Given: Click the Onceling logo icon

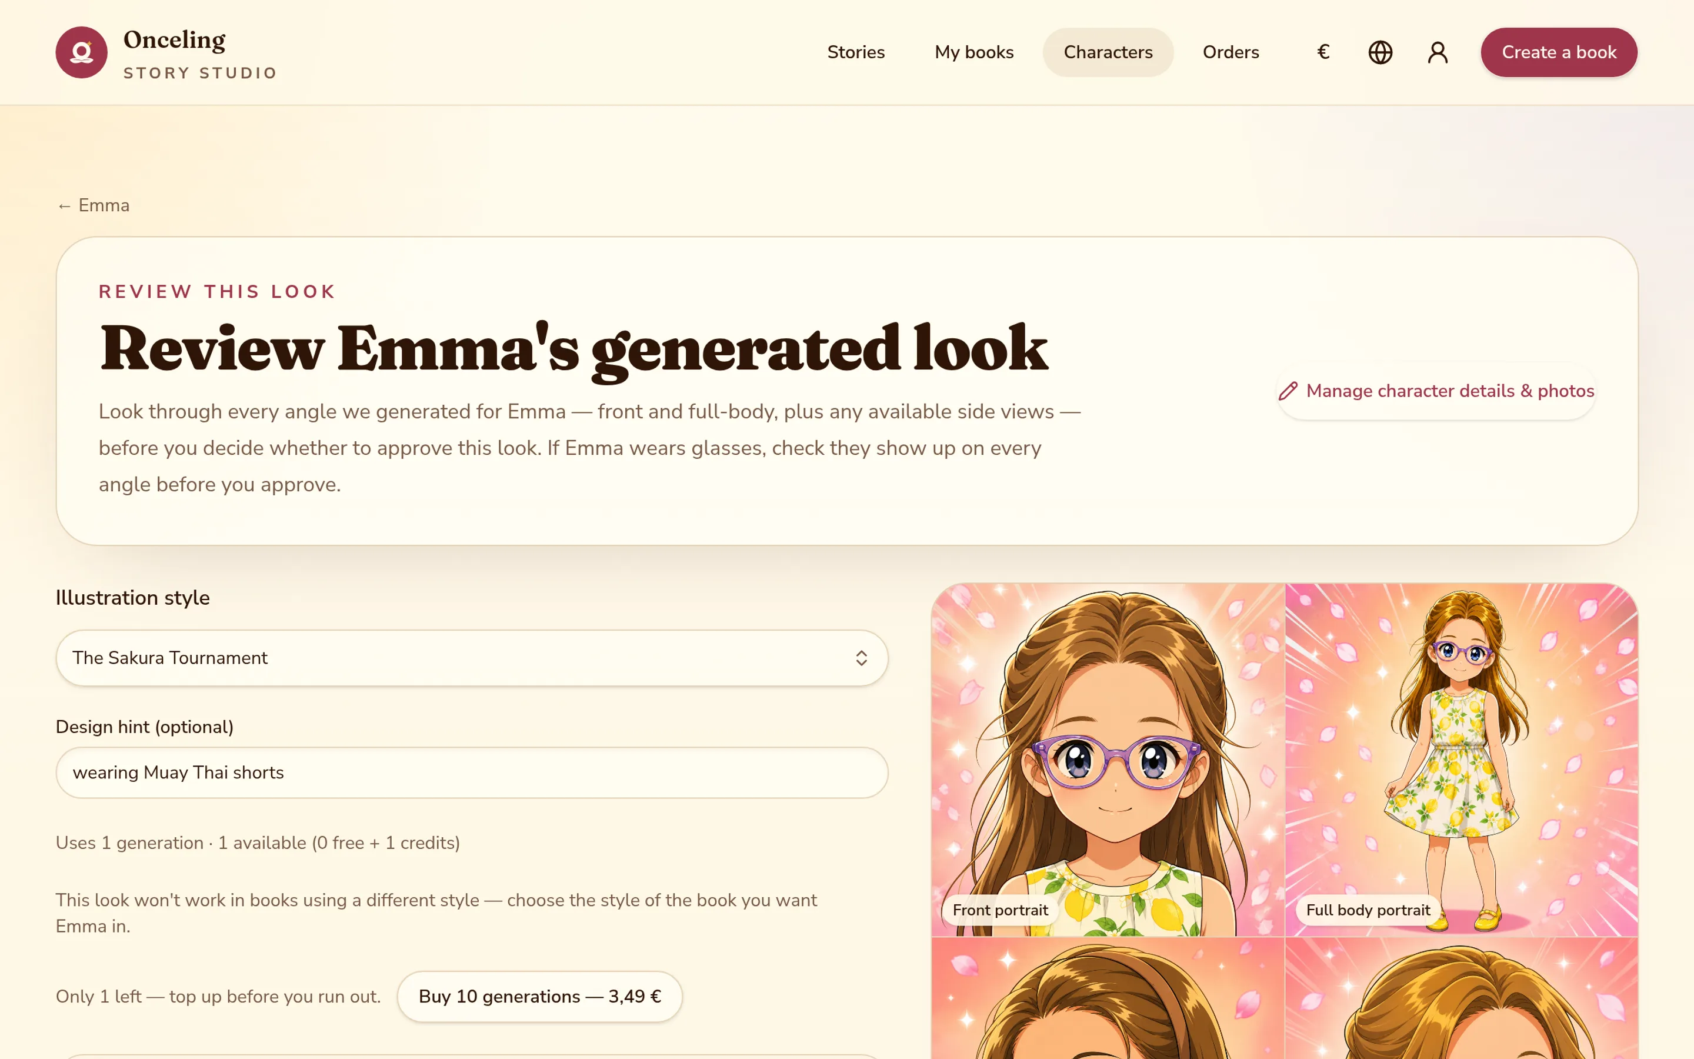Looking at the screenshot, I should [81, 52].
